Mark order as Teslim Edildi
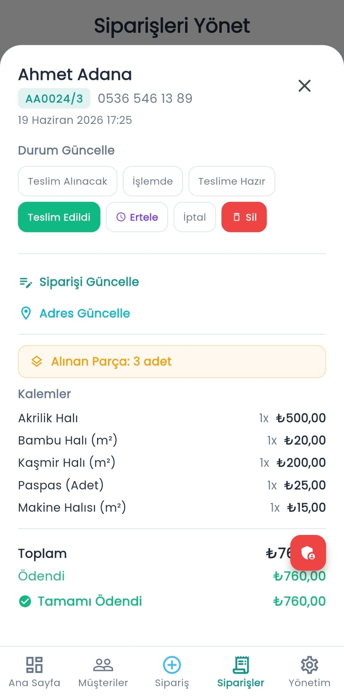 click(x=59, y=217)
